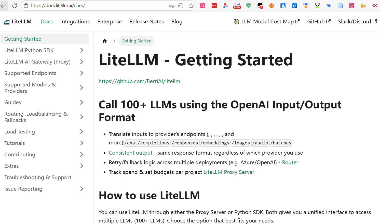Viewport: 380px width, 224px height.
Task: Open Release Notes in navbar
Action: point(146,22)
